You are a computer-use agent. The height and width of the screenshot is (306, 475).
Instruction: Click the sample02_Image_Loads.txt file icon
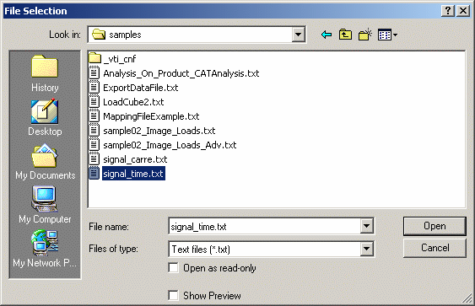(x=94, y=131)
